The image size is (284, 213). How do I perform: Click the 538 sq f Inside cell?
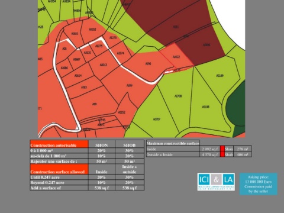pyautogui.click(x=102, y=188)
